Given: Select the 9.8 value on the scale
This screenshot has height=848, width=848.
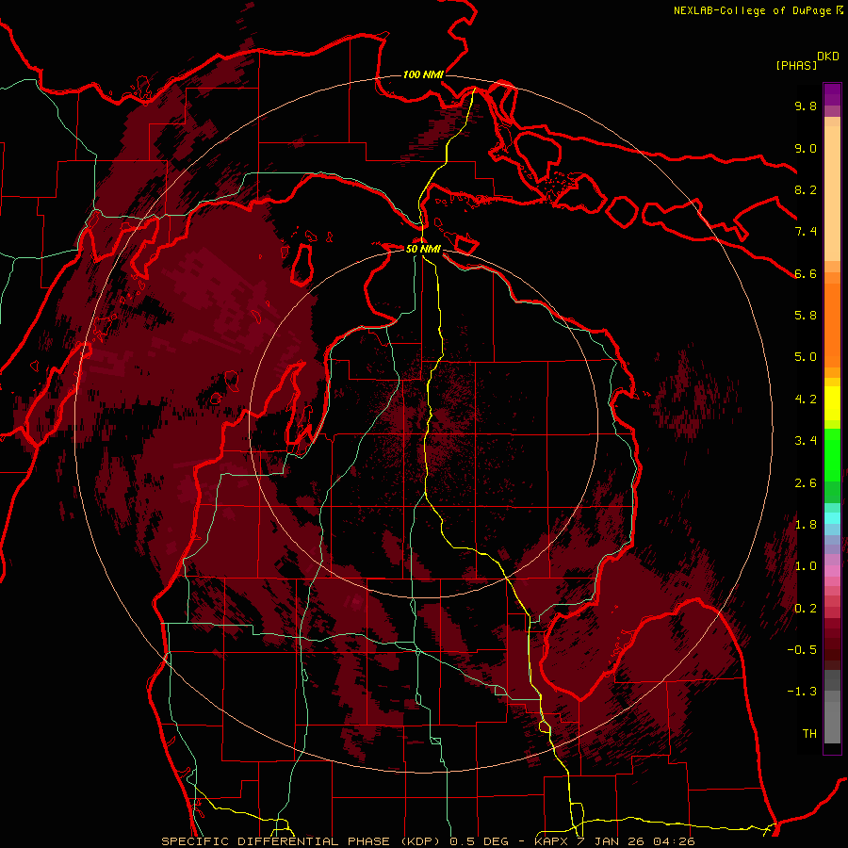Looking at the screenshot, I should coord(806,106).
